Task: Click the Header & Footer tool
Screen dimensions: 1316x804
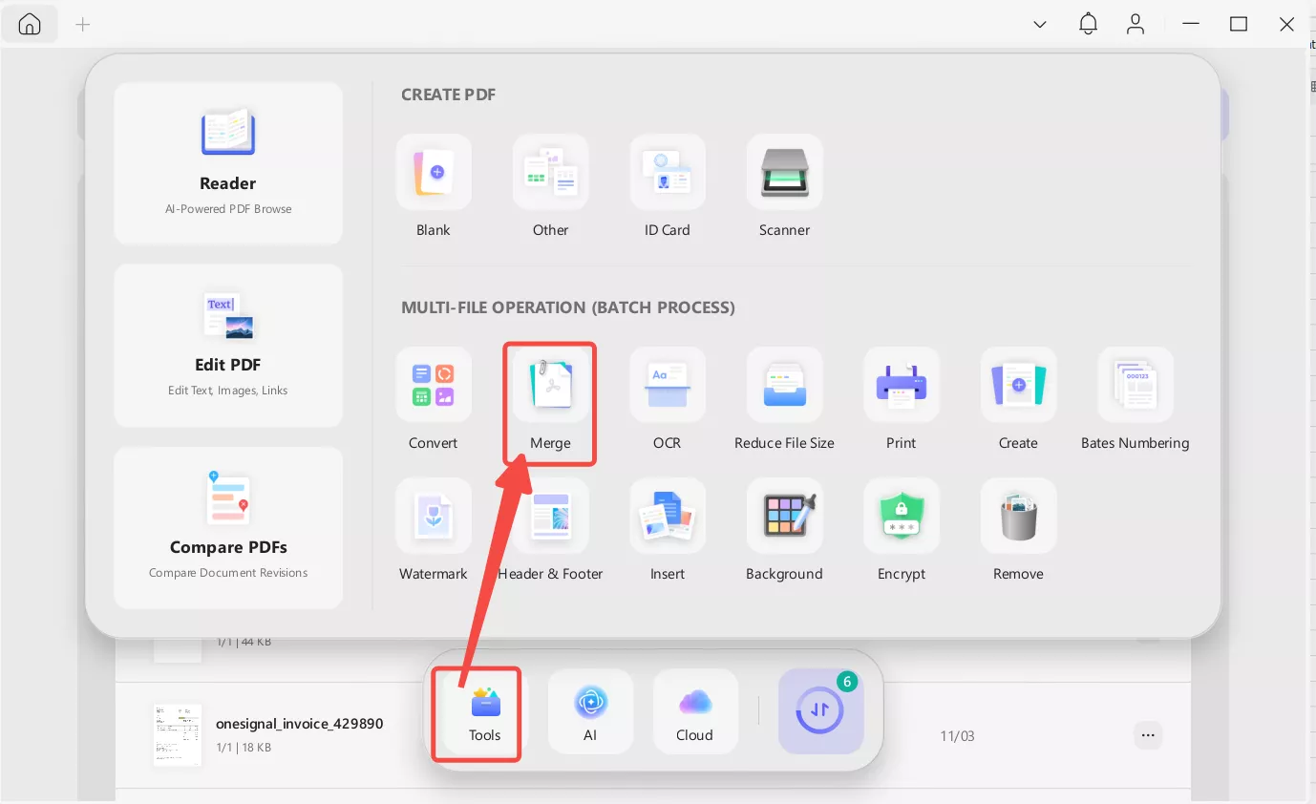Action: point(550,517)
